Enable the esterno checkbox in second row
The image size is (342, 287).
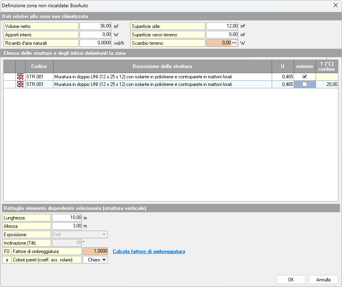(304, 84)
